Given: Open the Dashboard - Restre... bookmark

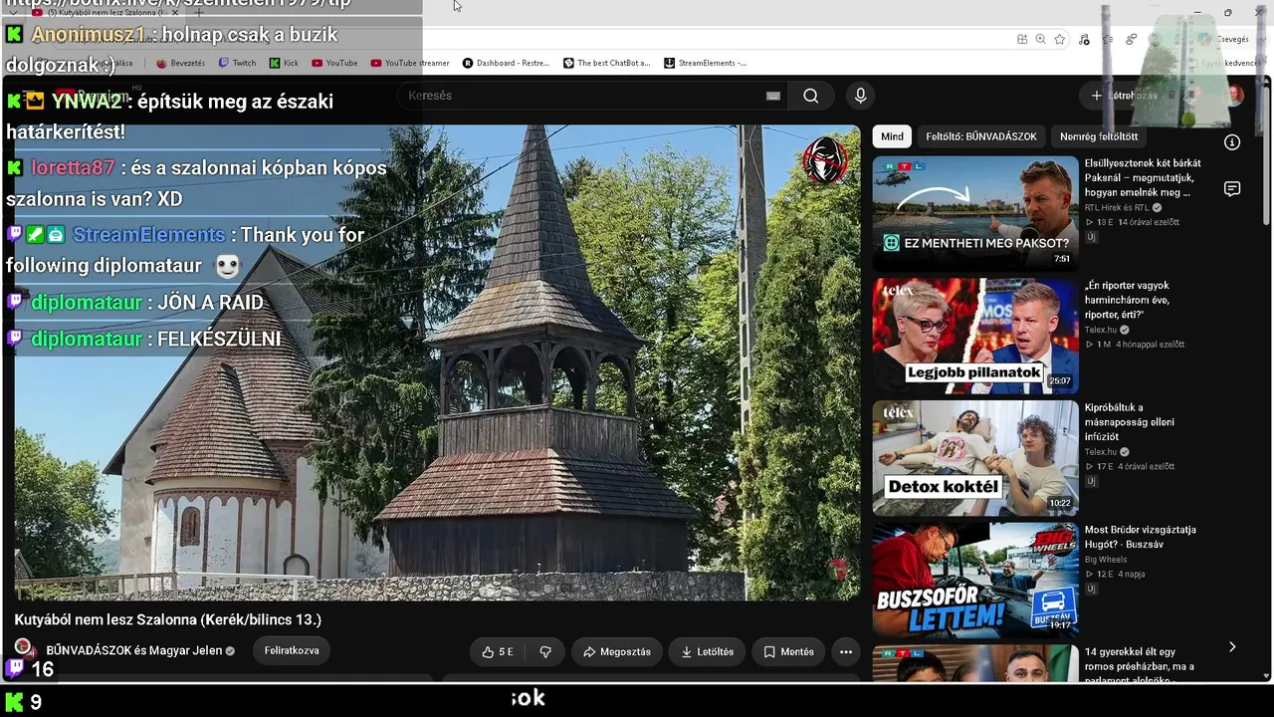Looking at the screenshot, I should (x=507, y=63).
